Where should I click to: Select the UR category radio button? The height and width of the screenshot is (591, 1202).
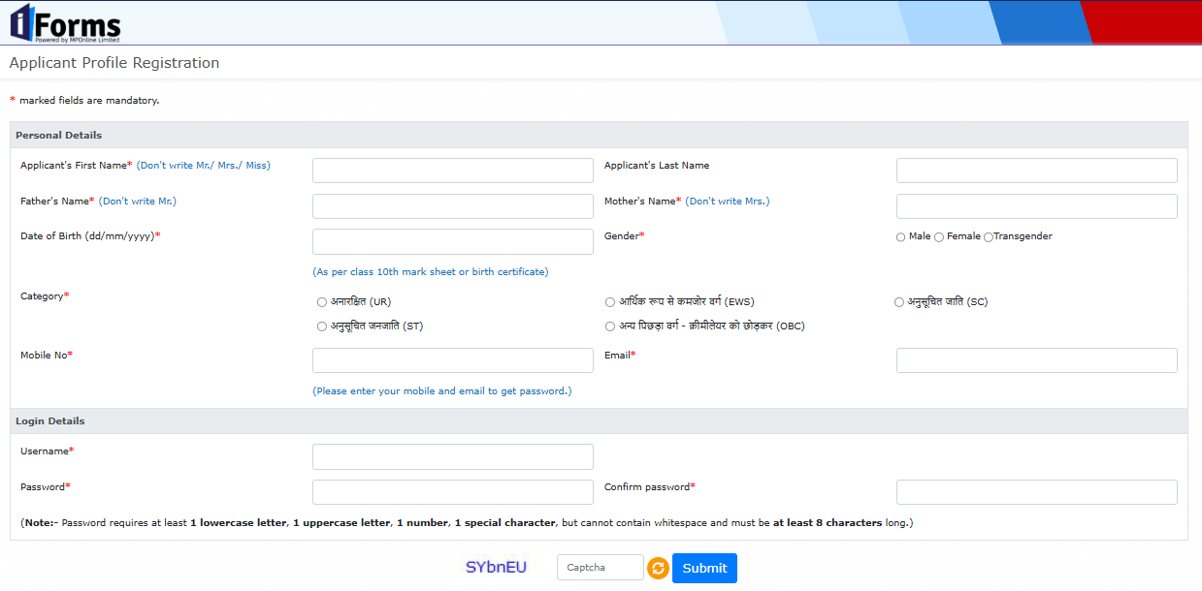(322, 302)
